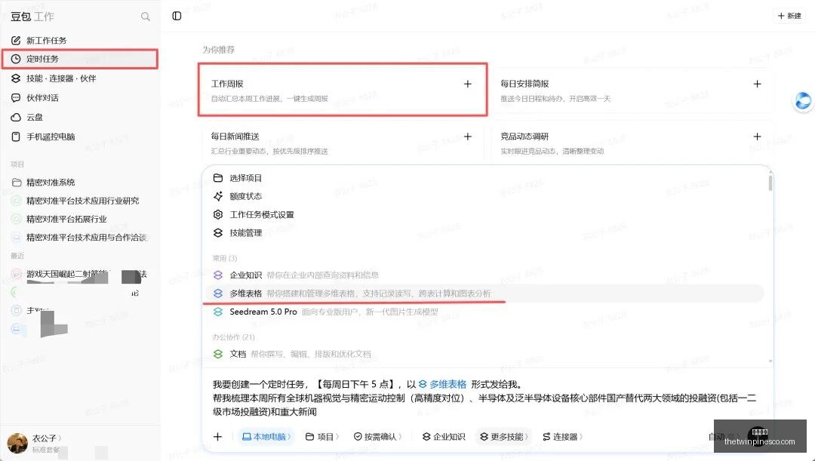Viewport: 815px width, 461px height.
Task: Open the 连接器 dropdown chip
Action: tap(562, 437)
